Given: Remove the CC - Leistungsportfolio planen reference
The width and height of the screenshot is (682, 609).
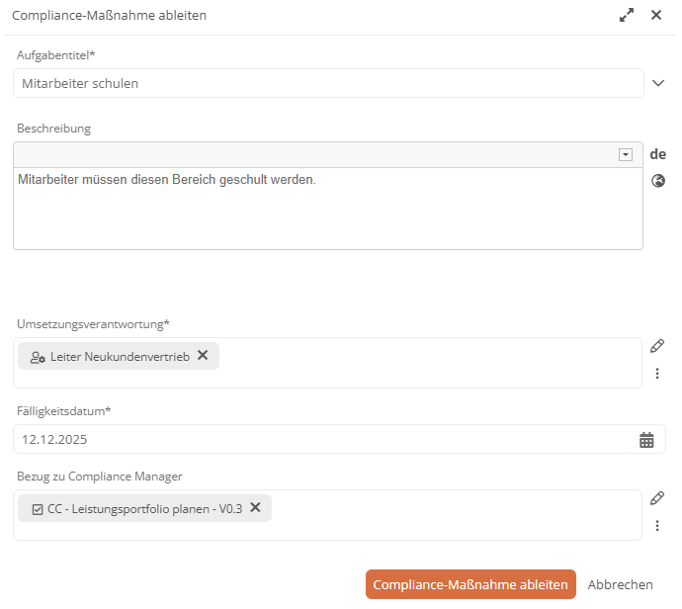Looking at the screenshot, I should 255,508.
